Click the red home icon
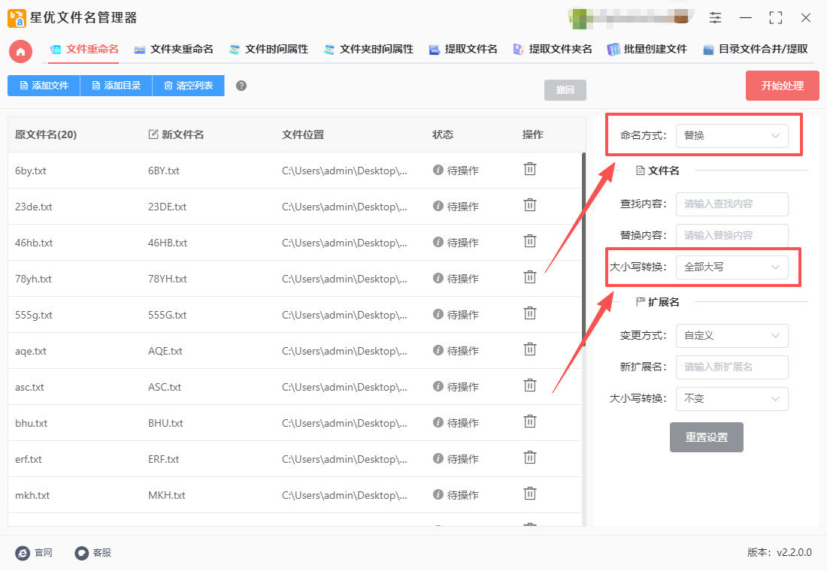 (21, 50)
